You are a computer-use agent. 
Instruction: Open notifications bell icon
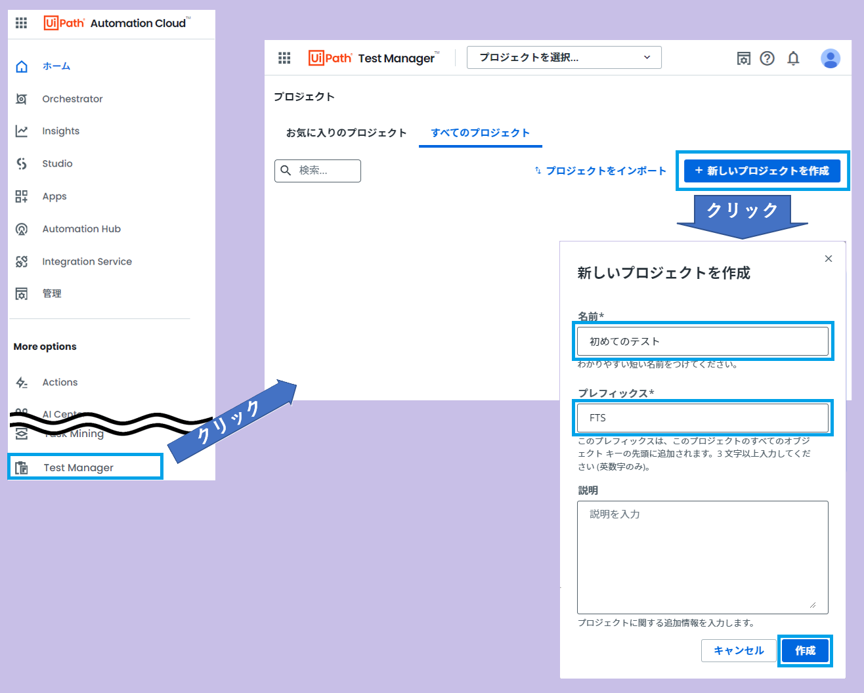793,58
